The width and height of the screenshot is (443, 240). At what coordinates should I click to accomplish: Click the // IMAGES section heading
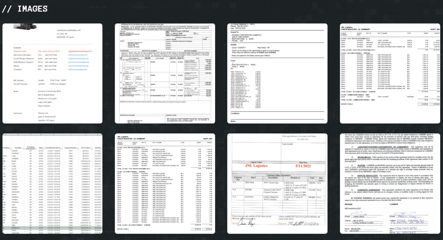tap(25, 9)
